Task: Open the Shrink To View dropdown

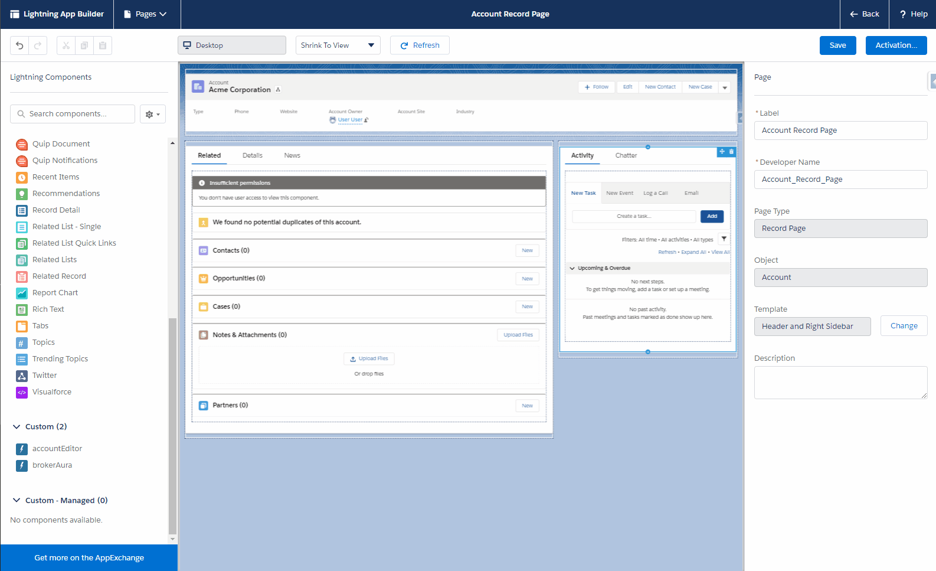Action: tap(338, 45)
